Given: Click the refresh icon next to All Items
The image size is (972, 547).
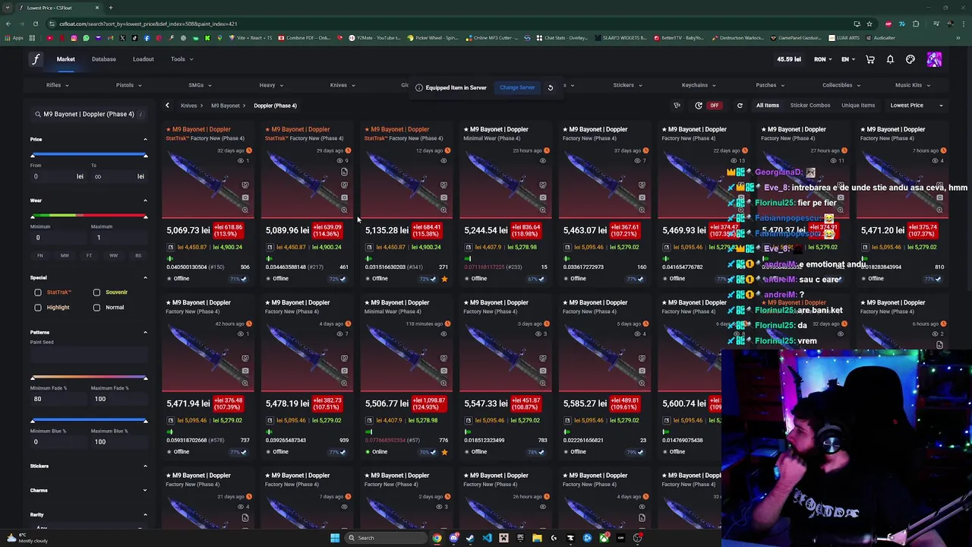Looking at the screenshot, I should tap(740, 106).
